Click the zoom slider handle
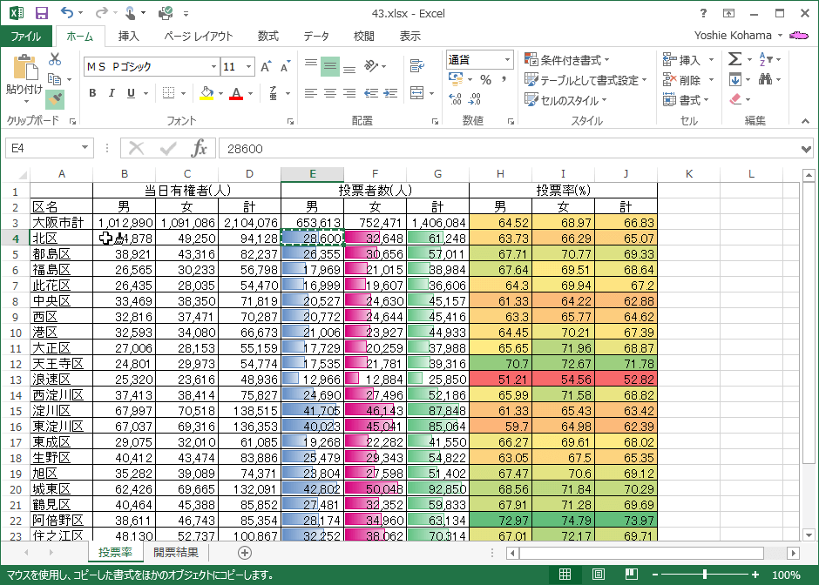This screenshot has height=585, width=819. coord(705,575)
